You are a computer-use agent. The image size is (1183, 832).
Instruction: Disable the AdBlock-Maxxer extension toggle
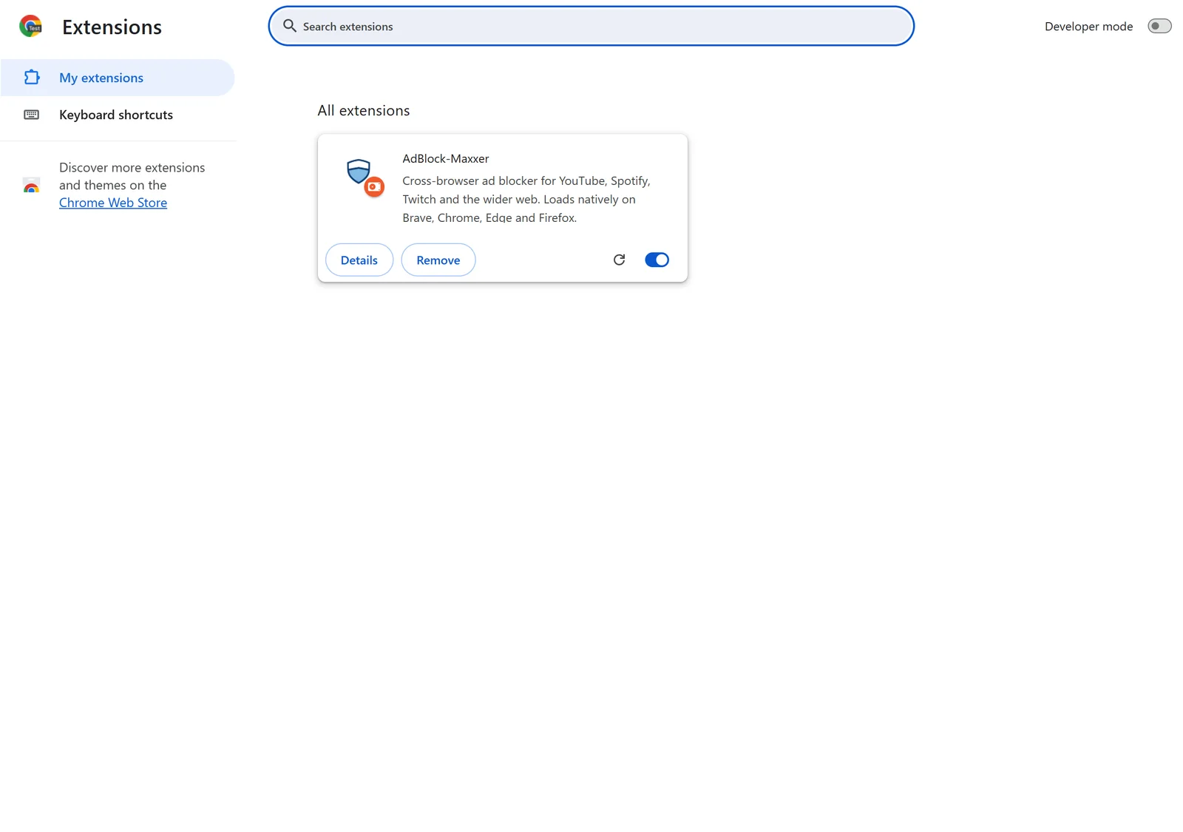(x=657, y=260)
